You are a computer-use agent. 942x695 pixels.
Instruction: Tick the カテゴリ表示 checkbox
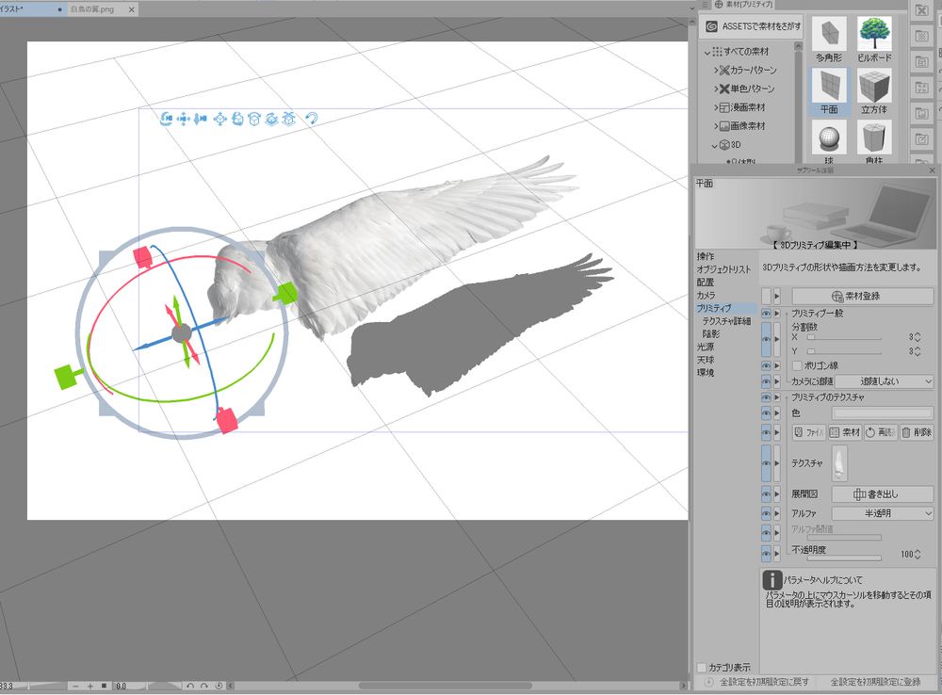701,668
